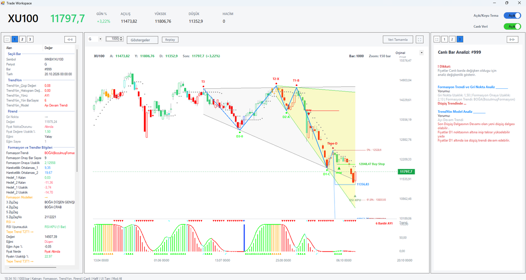The width and height of the screenshot is (526, 280).
Task: Click the Alan column header
Action: (25, 48)
